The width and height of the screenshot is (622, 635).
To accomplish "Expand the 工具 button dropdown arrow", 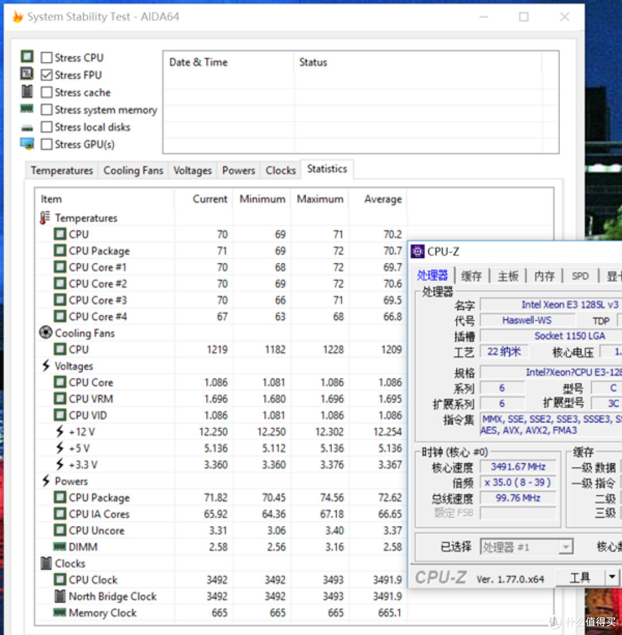I will [x=612, y=577].
